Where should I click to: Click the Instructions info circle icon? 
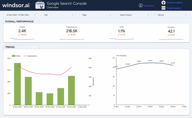tap(140, 5)
